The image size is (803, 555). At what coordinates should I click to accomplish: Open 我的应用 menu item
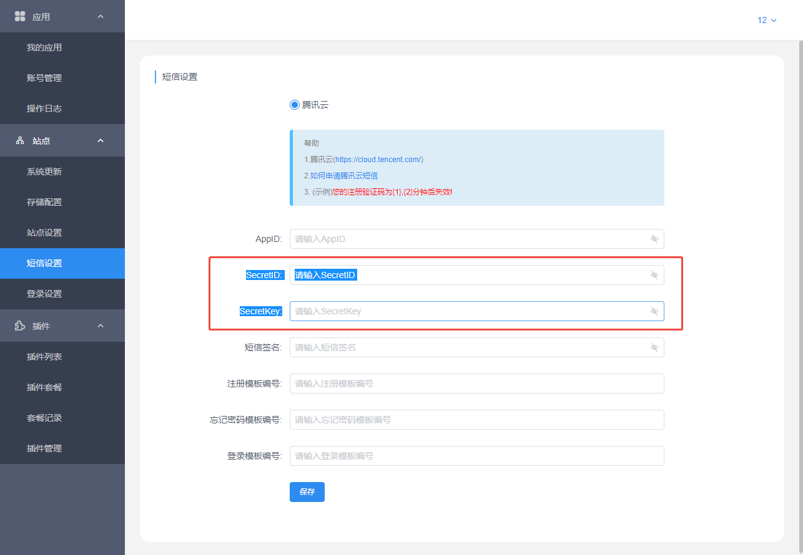click(x=62, y=47)
